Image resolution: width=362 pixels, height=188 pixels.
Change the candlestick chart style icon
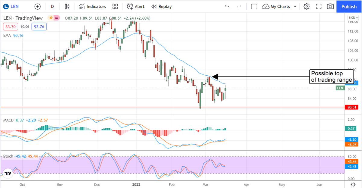[x=67, y=6]
